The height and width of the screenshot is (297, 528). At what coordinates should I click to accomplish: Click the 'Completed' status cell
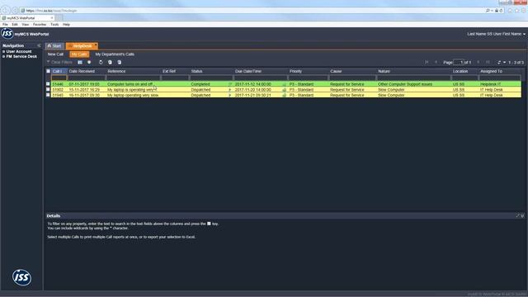tap(200, 84)
